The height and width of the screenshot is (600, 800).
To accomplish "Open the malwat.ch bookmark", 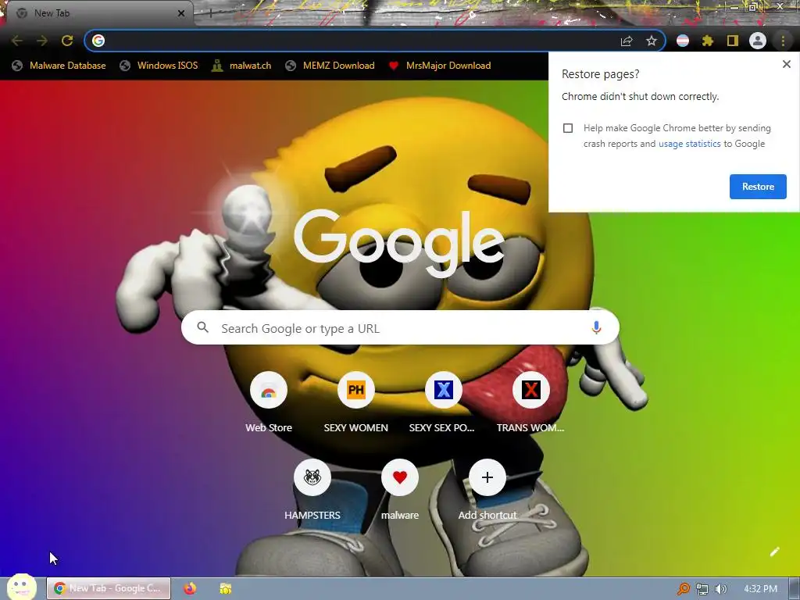I will click(241, 66).
